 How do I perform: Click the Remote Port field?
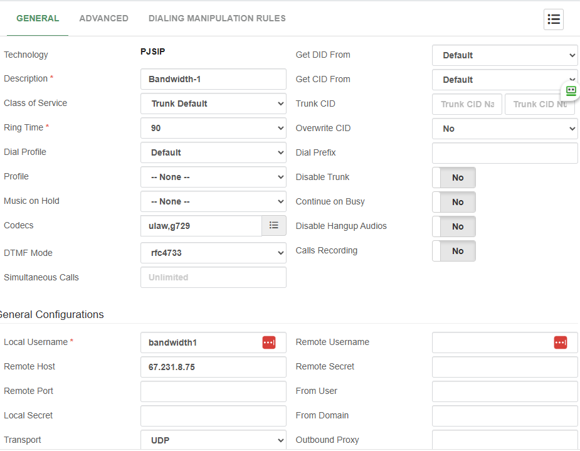213,391
